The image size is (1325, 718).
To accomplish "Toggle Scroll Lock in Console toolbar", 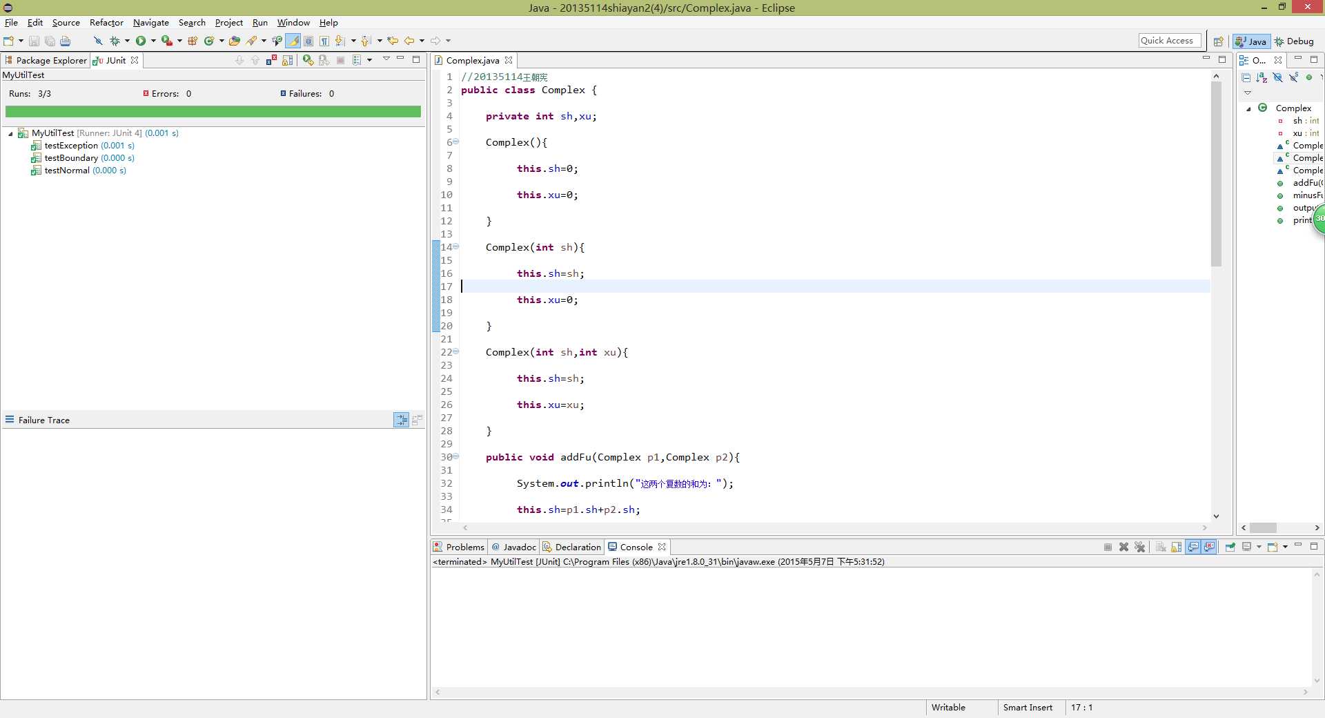I will click(1176, 547).
